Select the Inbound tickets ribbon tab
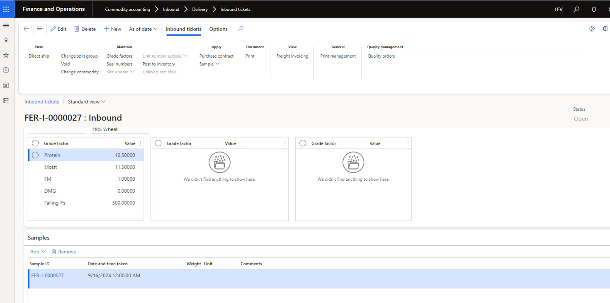The height and width of the screenshot is (303, 610). point(183,29)
